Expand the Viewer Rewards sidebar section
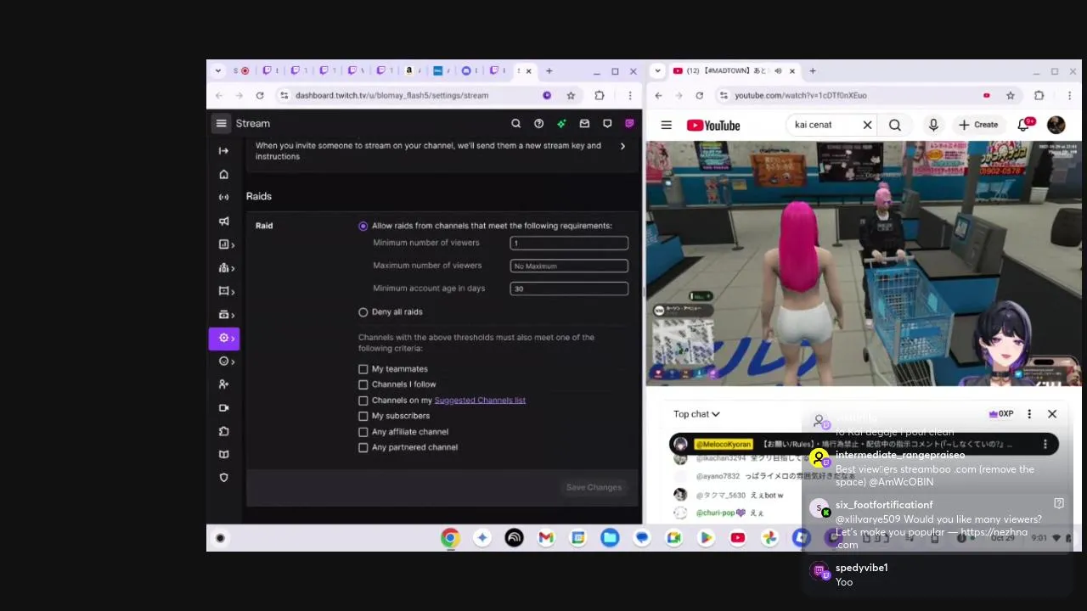 (x=226, y=362)
